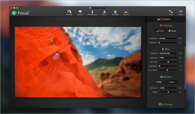Click the wallpaper-2.png window title
195x114 pixels.
(99, 8)
